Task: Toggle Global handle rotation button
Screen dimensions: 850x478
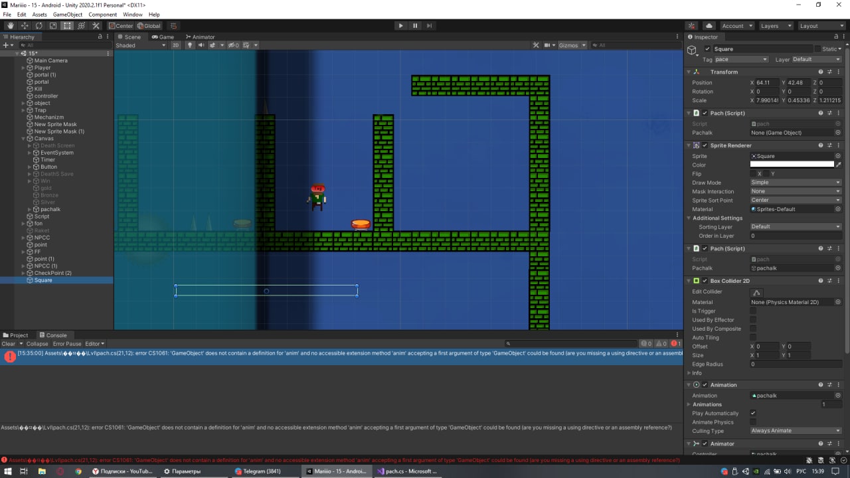Action: 149,26
